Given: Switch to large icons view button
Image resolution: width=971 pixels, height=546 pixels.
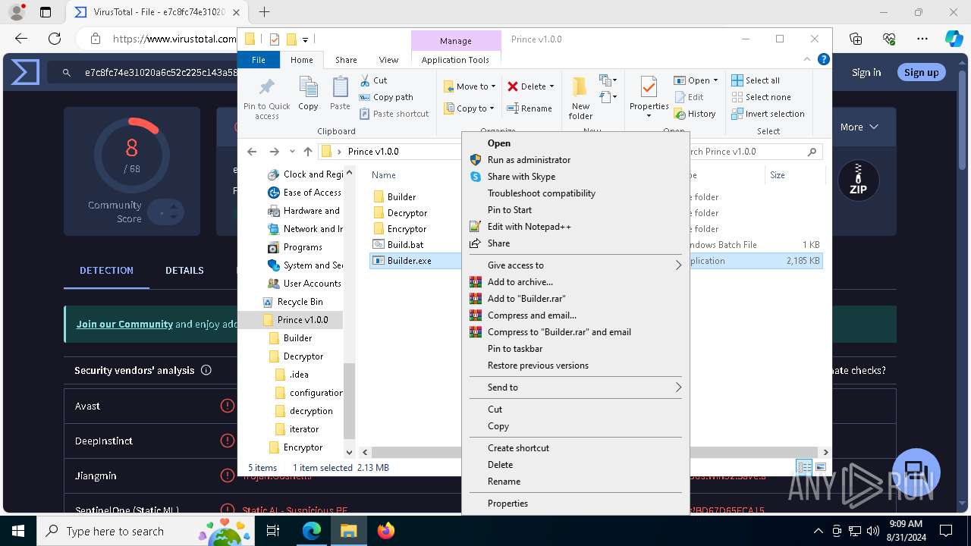Looking at the screenshot, I should click(x=820, y=468).
